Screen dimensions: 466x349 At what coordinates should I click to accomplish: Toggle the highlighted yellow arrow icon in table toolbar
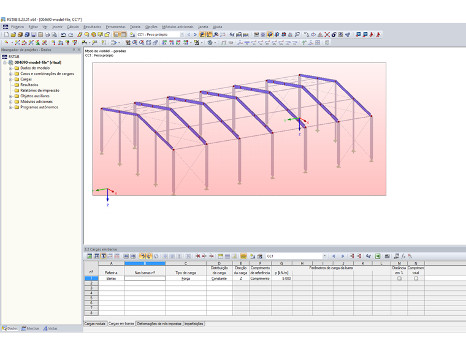point(142,256)
